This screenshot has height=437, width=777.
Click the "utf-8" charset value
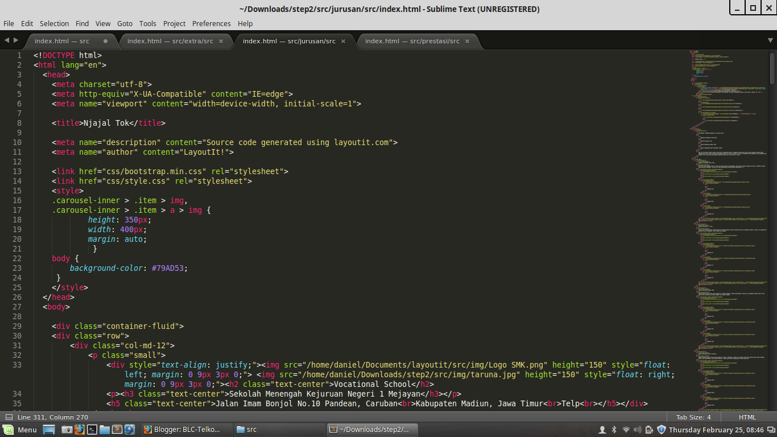point(131,84)
